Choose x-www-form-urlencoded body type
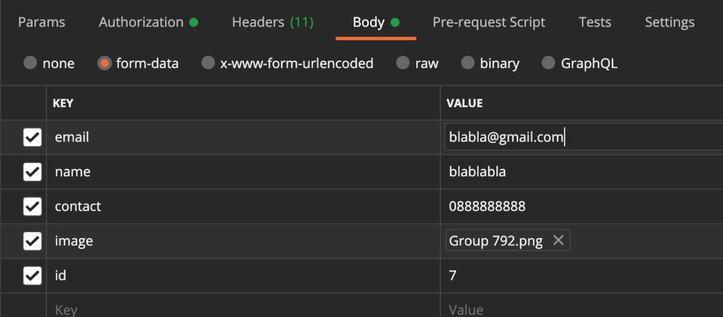This screenshot has width=723, height=317. [x=208, y=63]
